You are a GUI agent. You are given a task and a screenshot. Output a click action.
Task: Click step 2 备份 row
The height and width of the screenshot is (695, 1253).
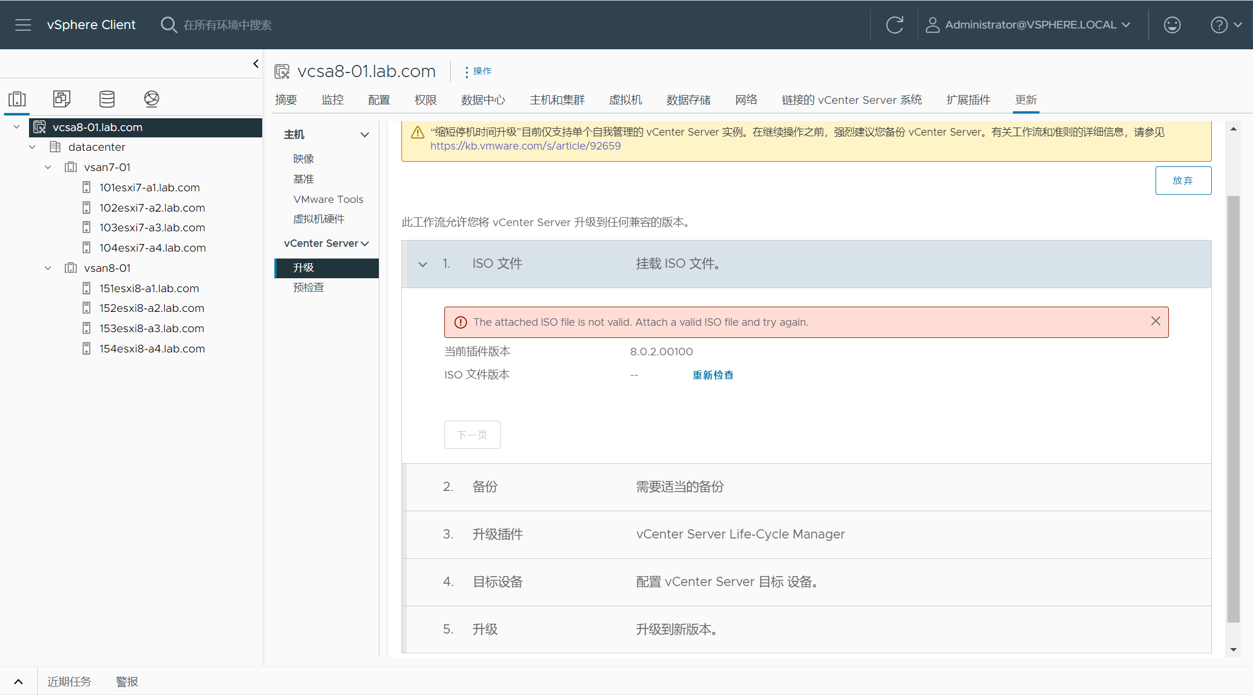click(x=806, y=487)
